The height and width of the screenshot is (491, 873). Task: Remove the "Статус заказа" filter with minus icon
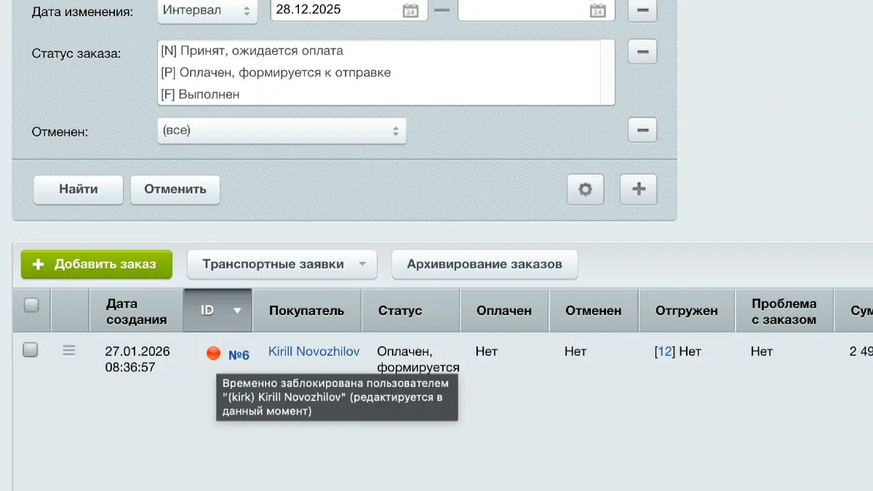(642, 51)
